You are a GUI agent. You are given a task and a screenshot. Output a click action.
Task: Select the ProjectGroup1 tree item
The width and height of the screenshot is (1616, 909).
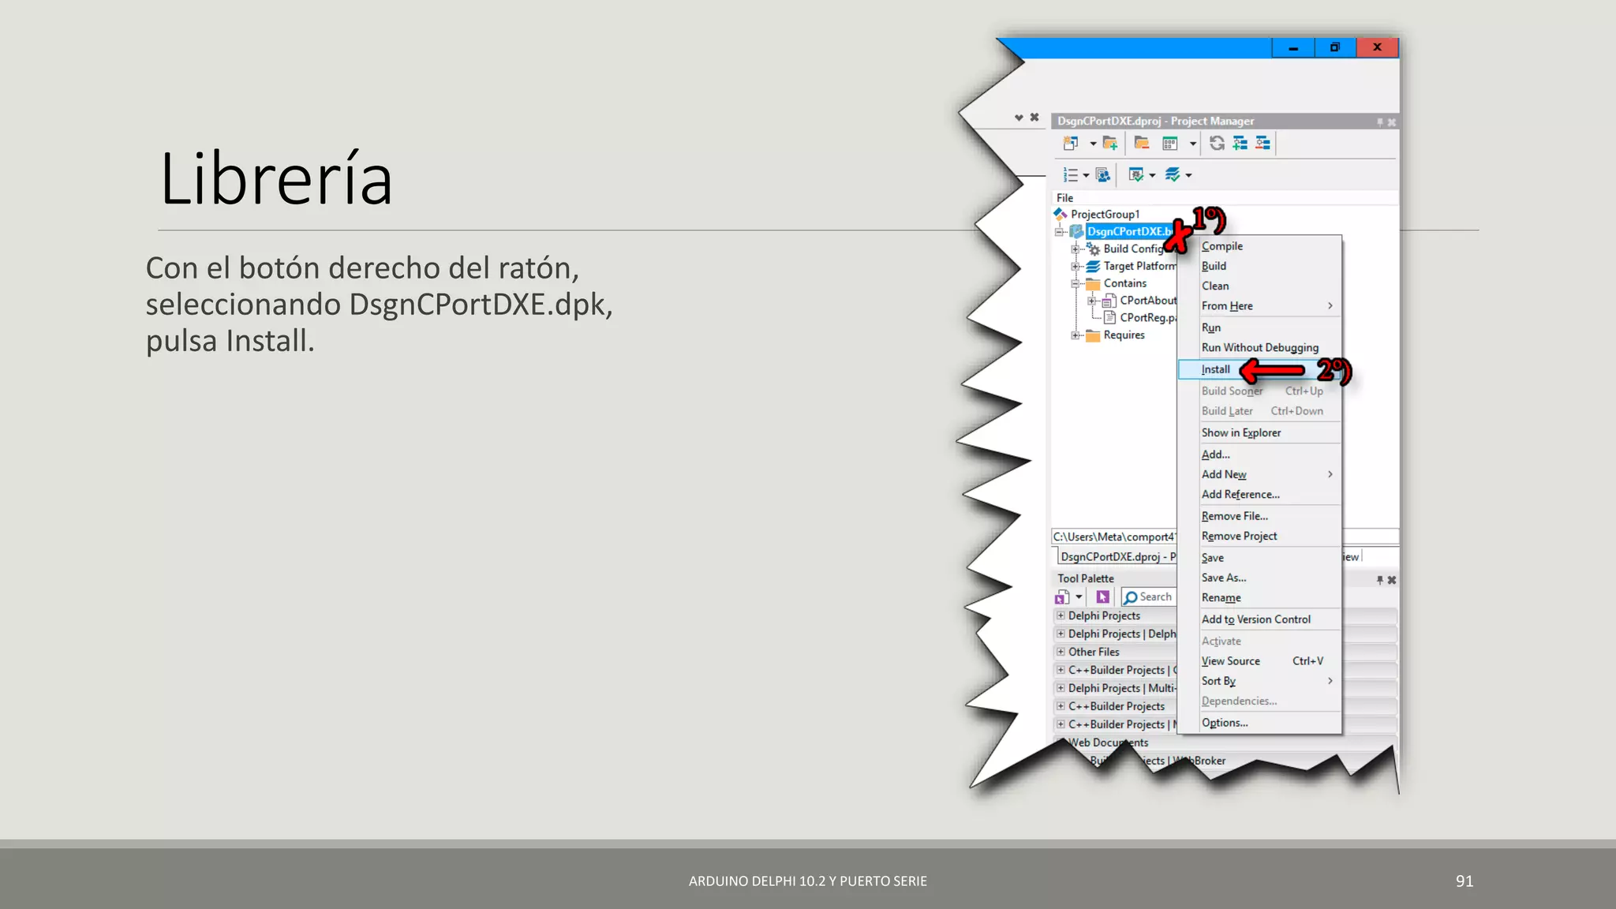[x=1105, y=215]
